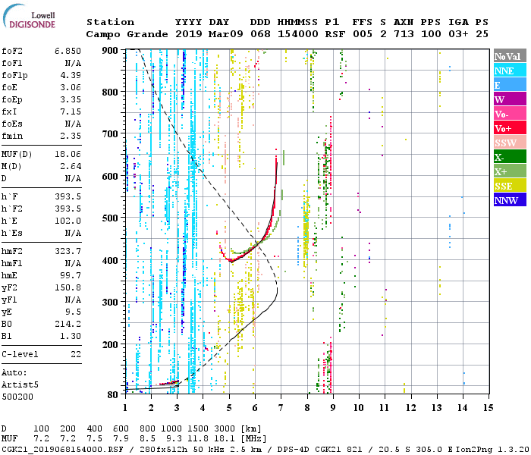This screenshot has height=455, width=531.
Task: Click the FFS value 005
Action: (363, 34)
